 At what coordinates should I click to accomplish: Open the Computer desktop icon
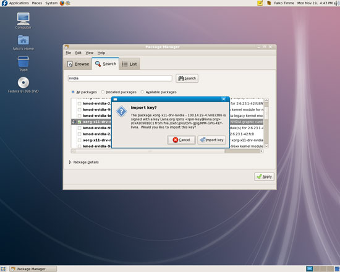point(23,21)
